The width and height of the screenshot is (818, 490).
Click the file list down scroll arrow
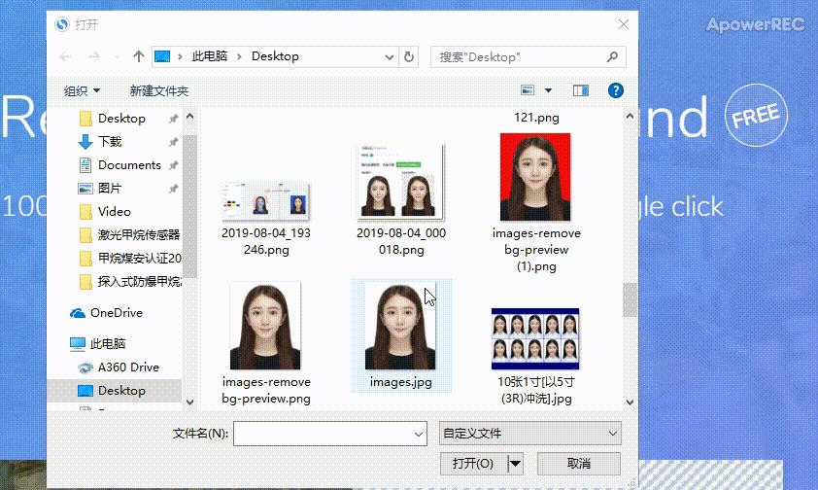pos(630,402)
